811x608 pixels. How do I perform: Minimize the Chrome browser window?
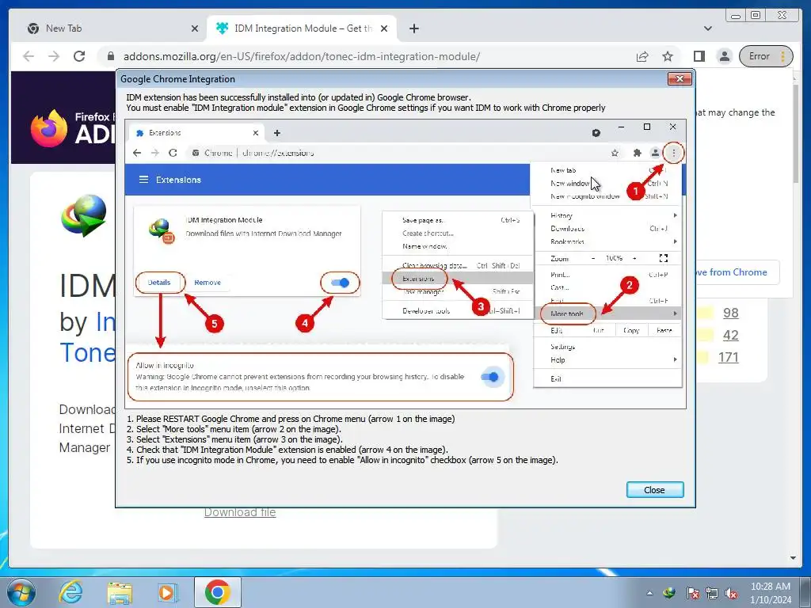pyautogui.click(x=736, y=15)
